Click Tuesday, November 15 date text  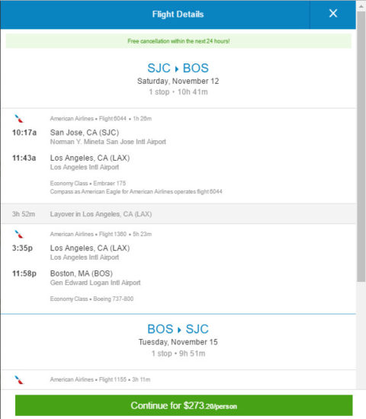(178, 342)
